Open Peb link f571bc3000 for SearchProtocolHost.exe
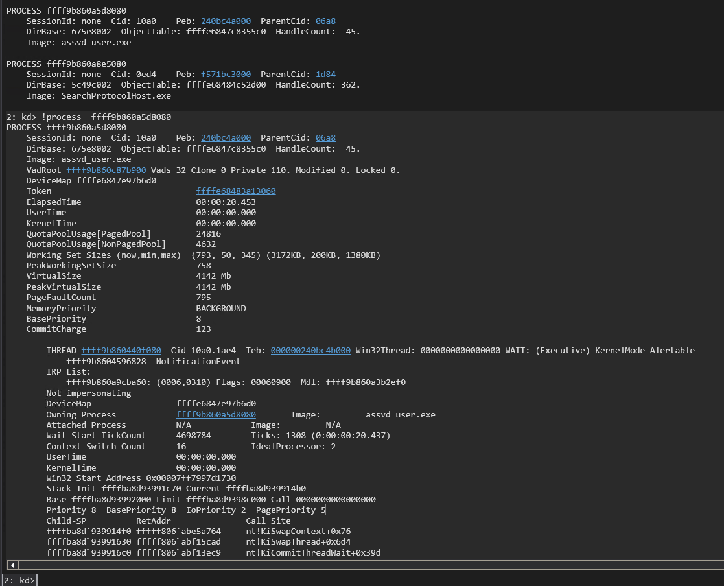The image size is (724, 586). (x=226, y=75)
